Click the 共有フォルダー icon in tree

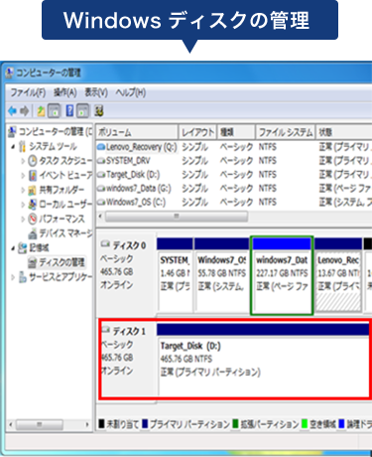tap(33, 190)
